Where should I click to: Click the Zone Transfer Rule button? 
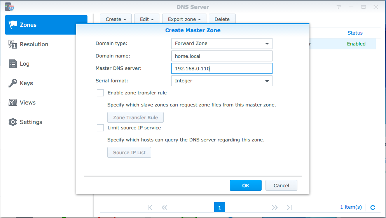click(x=135, y=118)
